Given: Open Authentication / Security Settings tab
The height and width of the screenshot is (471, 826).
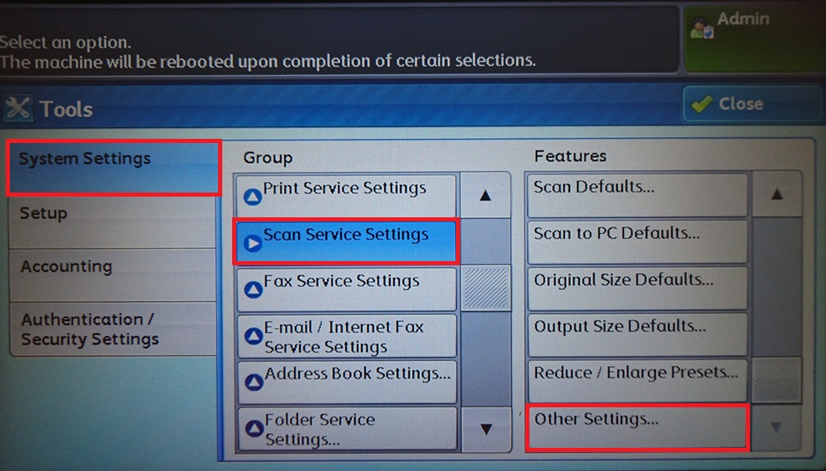Looking at the screenshot, I should [x=112, y=329].
